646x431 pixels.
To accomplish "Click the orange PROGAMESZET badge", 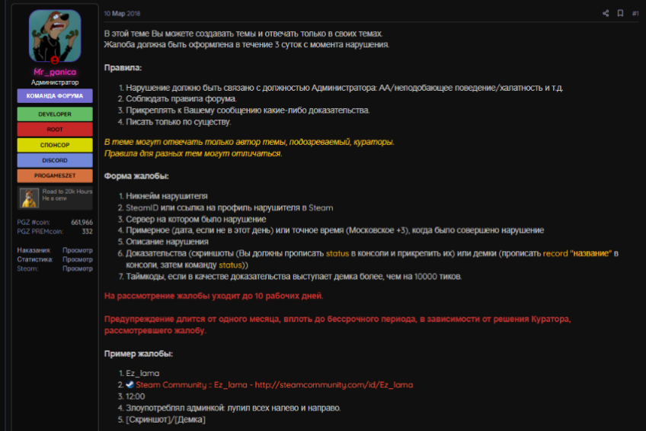I will coord(55,176).
